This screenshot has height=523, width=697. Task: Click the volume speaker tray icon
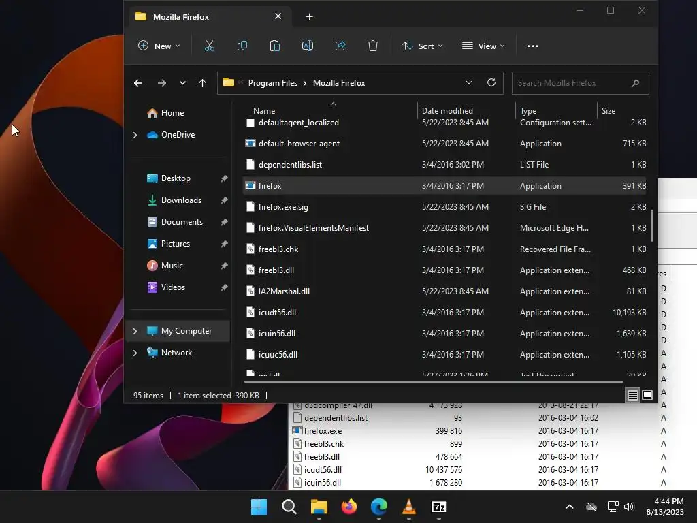coord(628,507)
